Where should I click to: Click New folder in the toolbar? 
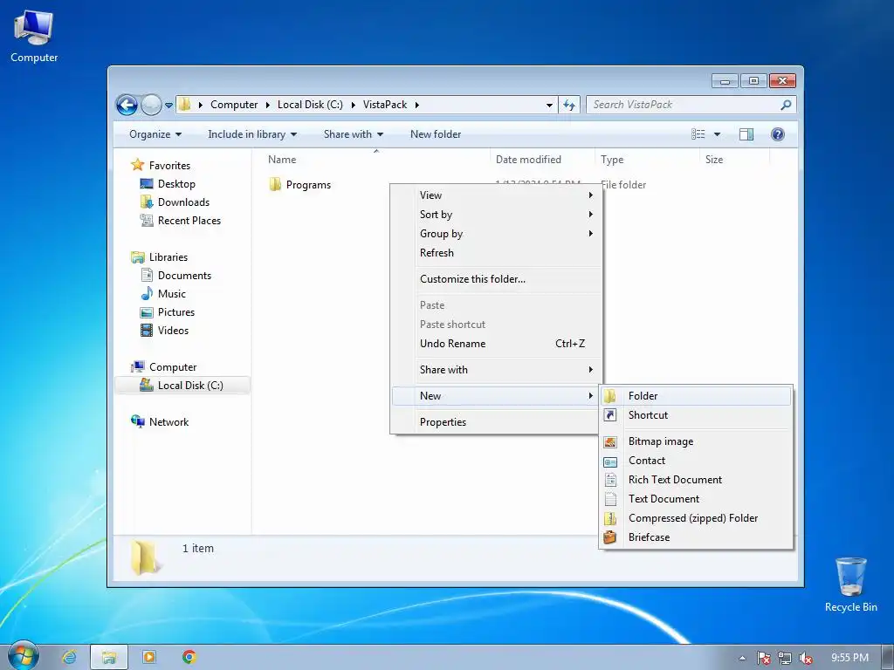click(x=436, y=134)
